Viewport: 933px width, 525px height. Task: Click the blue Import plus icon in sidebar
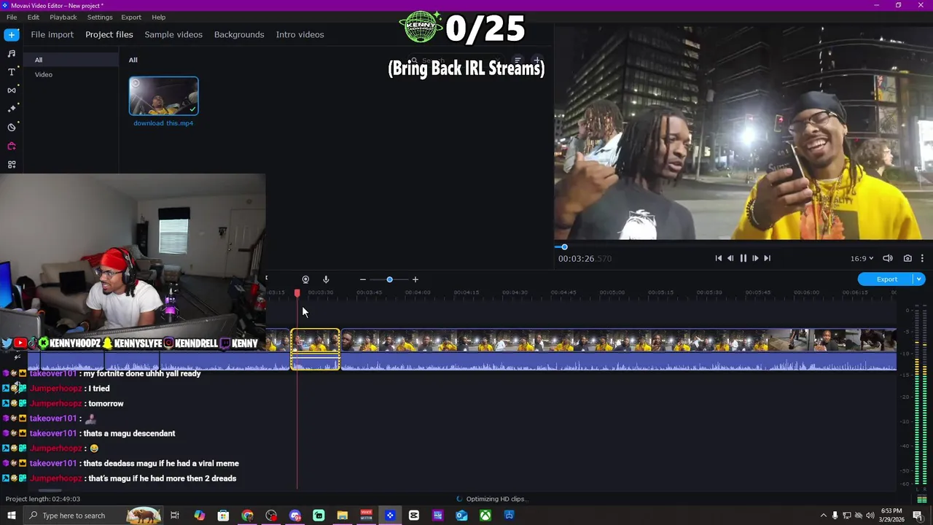12,34
